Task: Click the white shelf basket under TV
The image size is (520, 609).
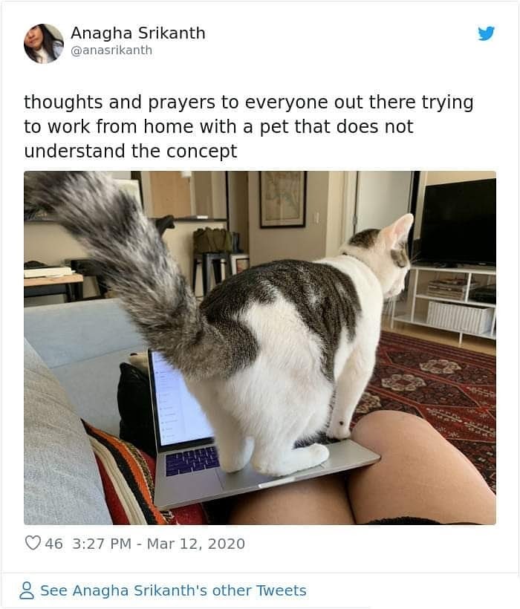Action: (460, 316)
